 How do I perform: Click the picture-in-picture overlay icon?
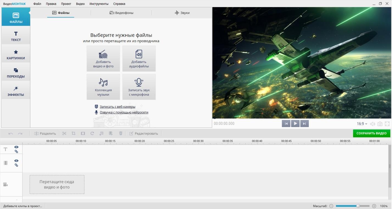click(101, 133)
